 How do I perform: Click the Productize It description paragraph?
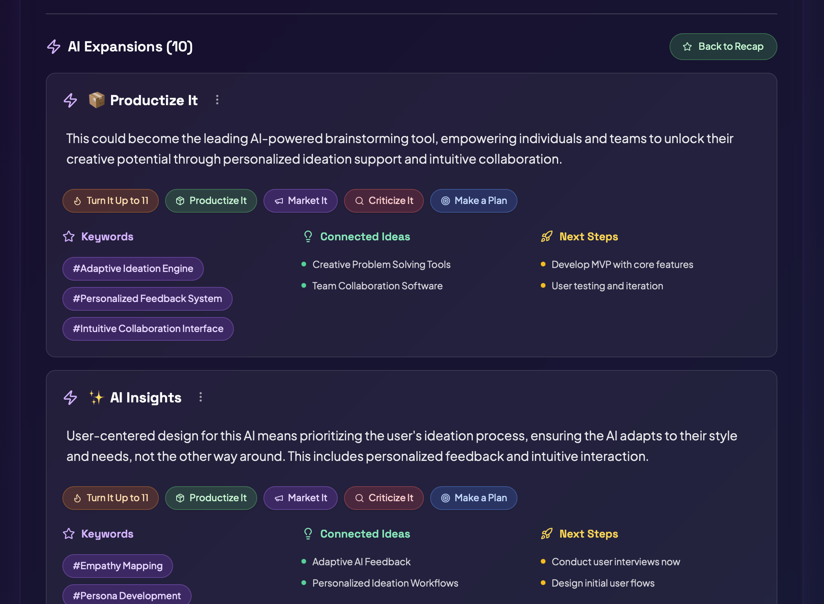point(400,149)
